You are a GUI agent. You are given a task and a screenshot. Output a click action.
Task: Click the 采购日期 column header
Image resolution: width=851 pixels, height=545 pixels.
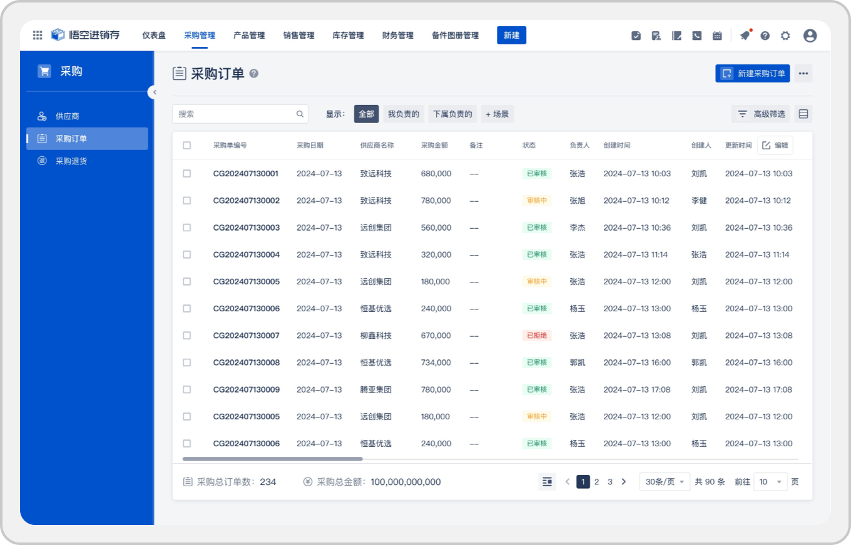(x=310, y=145)
